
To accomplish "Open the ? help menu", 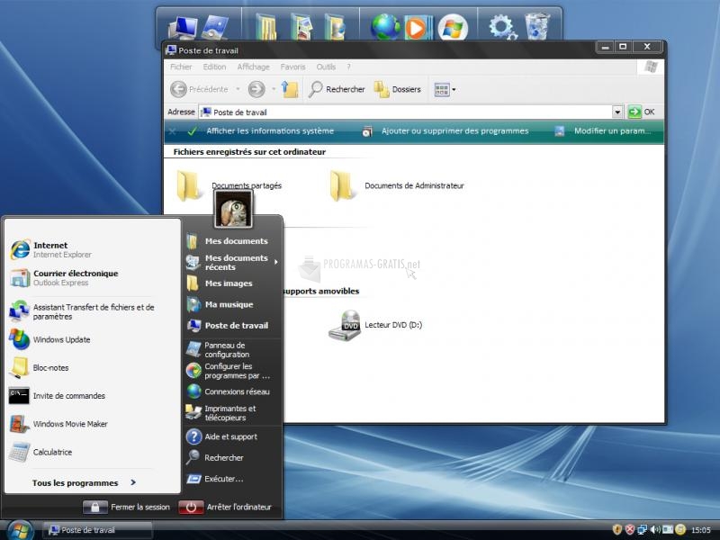I will (x=348, y=67).
